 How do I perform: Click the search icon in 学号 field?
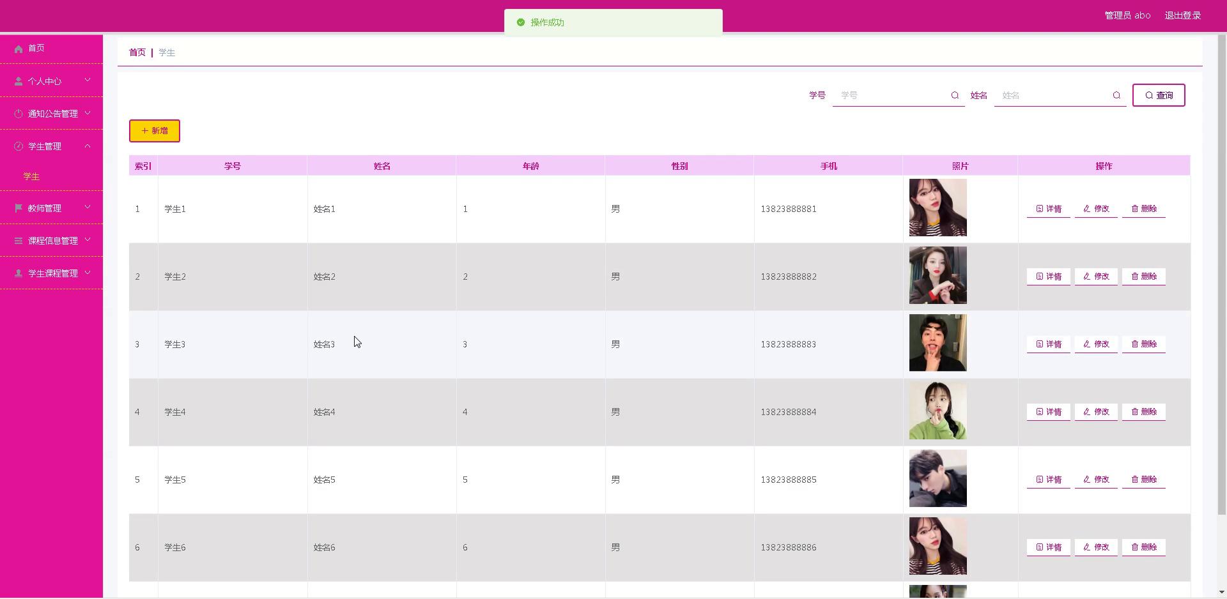point(955,95)
